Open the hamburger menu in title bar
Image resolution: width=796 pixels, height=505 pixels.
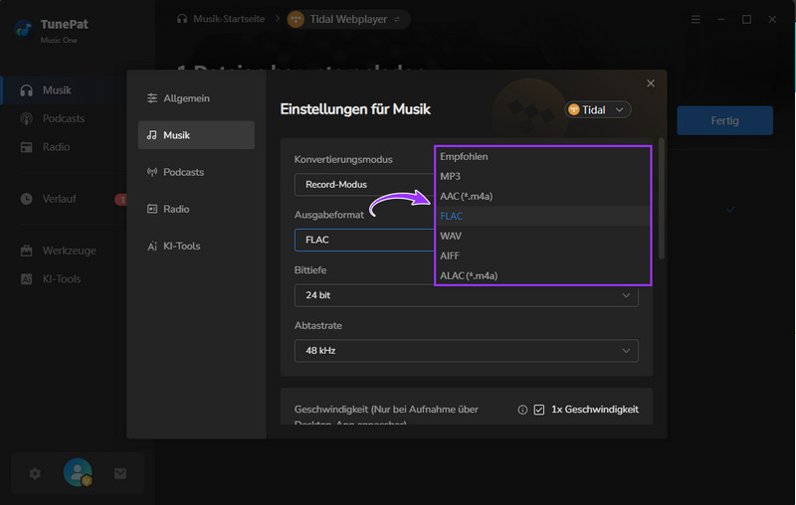point(696,19)
